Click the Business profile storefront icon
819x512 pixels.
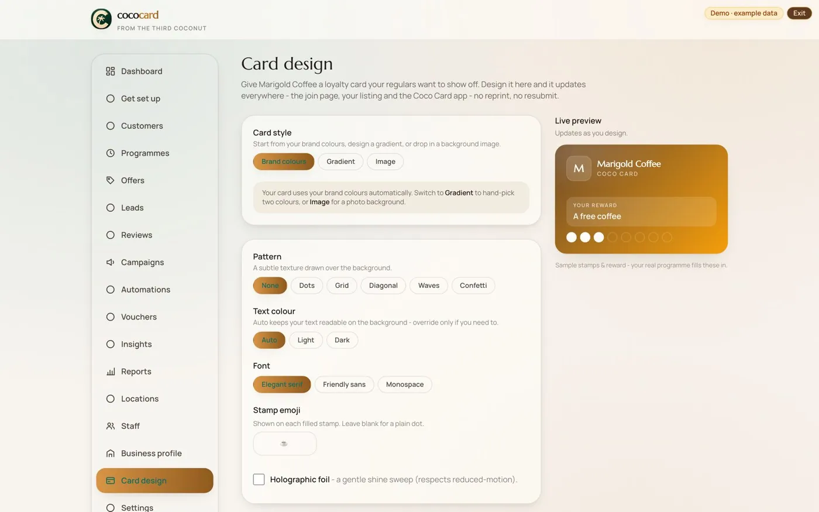click(x=110, y=453)
